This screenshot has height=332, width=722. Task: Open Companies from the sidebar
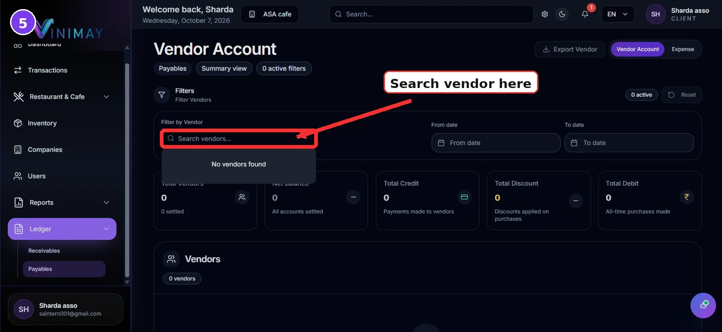tap(62, 150)
